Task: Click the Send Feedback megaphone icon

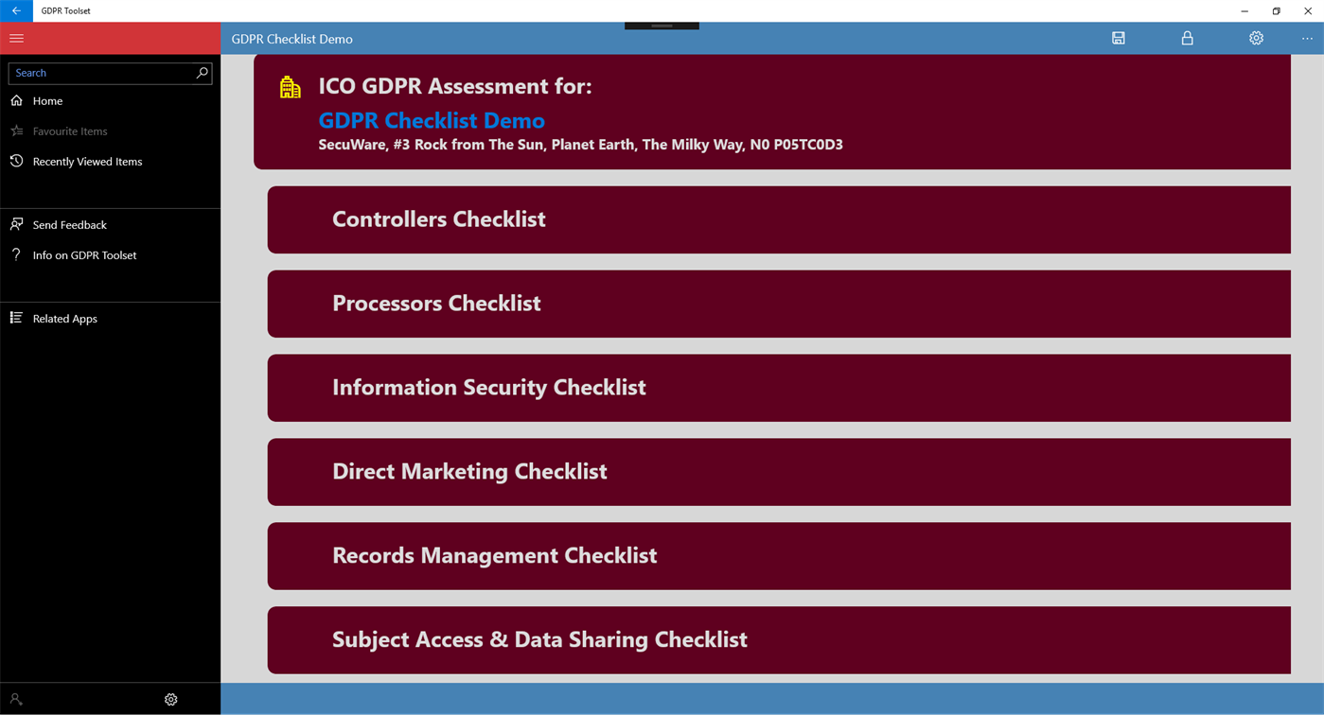Action: (16, 224)
